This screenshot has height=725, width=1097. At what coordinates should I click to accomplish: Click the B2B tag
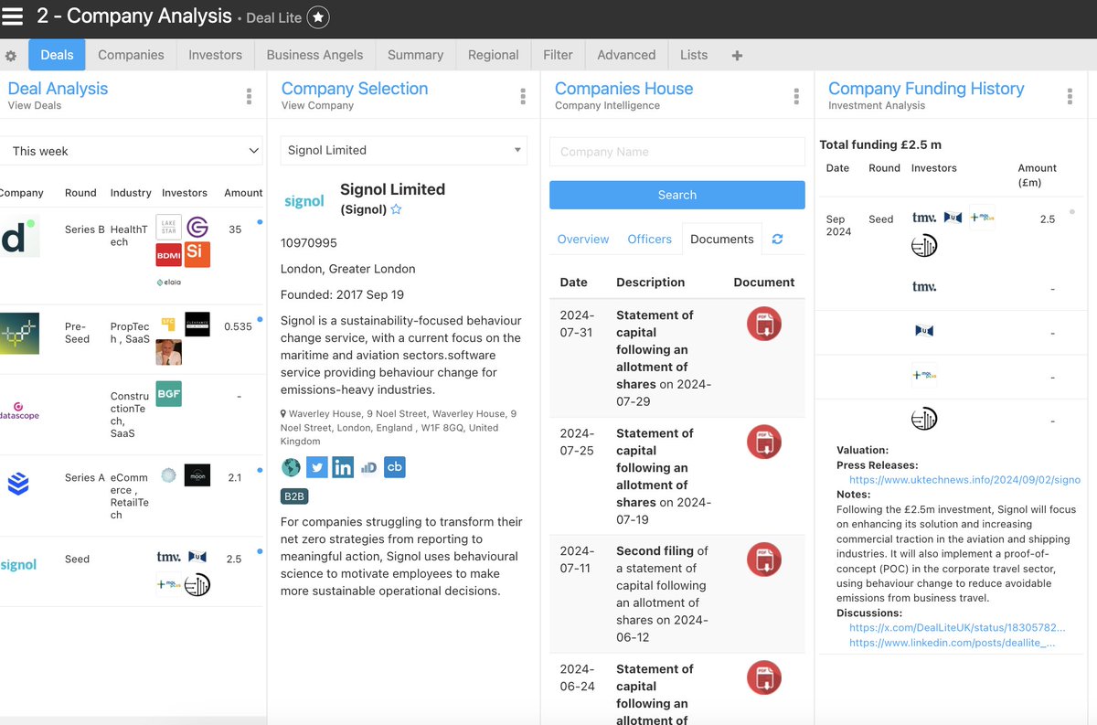point(294,496)
